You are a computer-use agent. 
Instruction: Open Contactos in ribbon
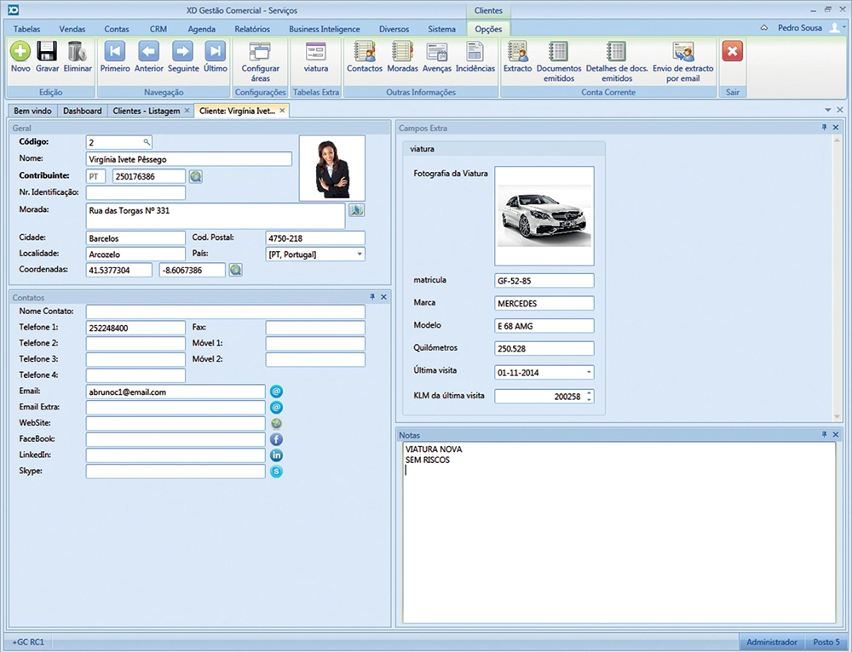[x=365, y=52]
